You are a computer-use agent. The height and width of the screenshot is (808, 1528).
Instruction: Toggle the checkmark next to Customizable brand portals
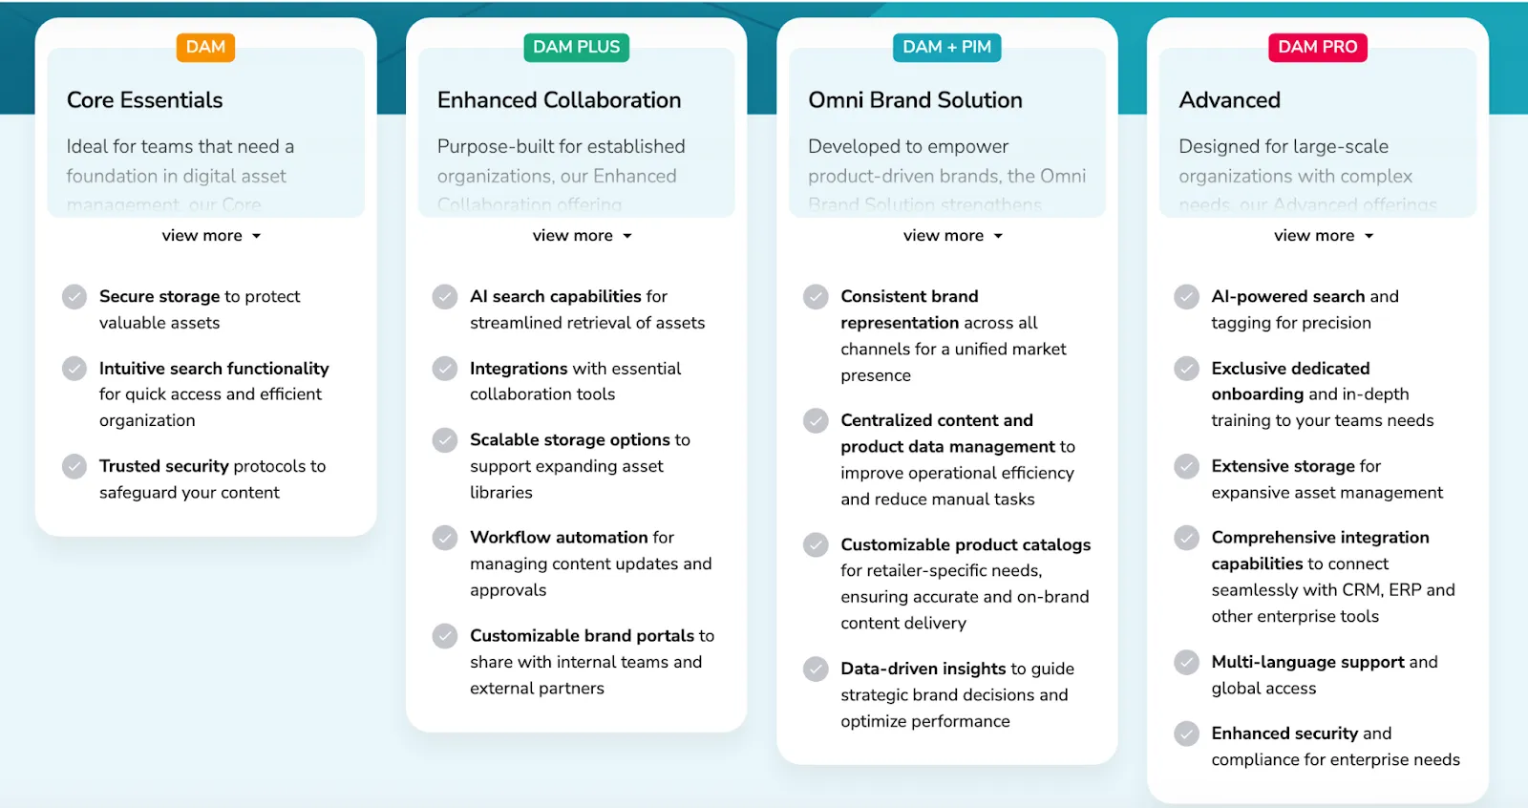pos(445,636)
